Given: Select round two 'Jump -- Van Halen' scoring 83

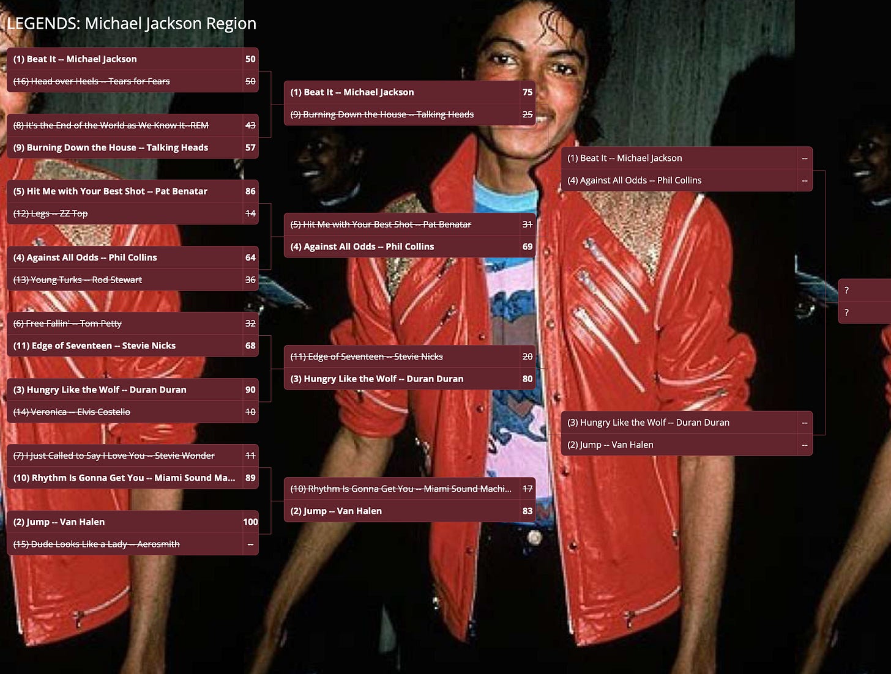Looking at the screenshot, I should tap(410, 511).
